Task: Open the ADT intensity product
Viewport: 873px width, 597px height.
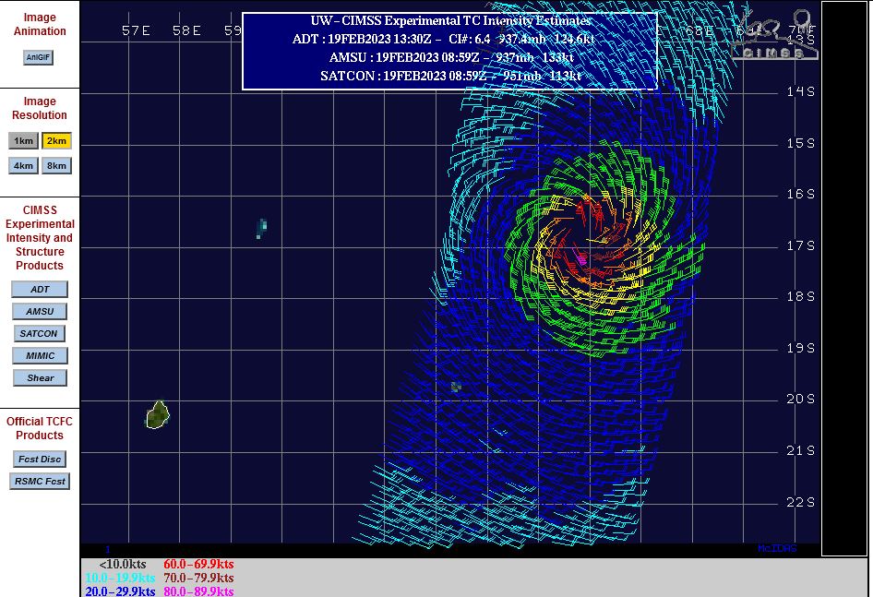Action: coord(40,290)
